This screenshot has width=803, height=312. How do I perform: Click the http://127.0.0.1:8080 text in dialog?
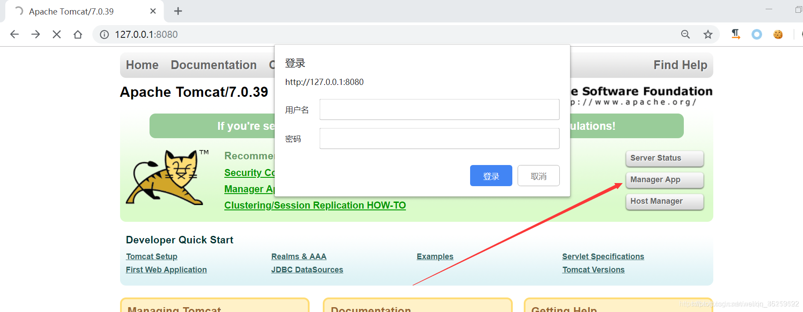[324, 82]
